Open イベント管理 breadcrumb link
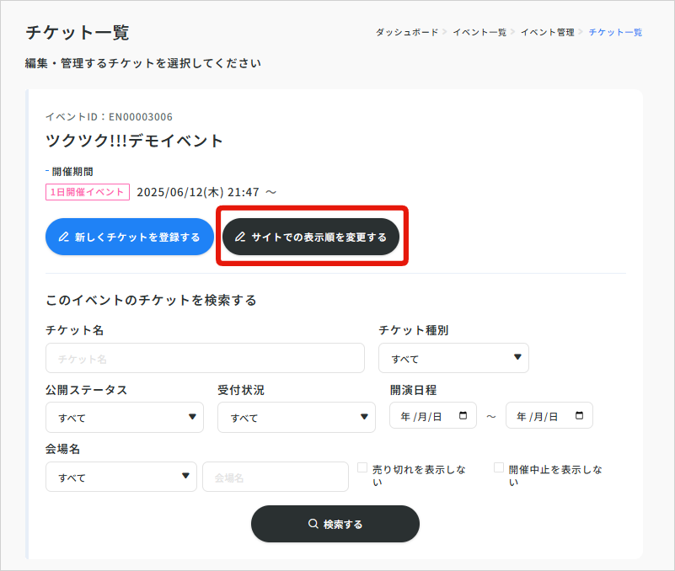This screenshot has width=675, height=571. click(547, 32)
